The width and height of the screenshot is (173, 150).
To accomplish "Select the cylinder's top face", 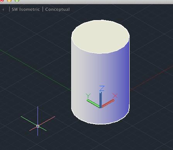I will 101,37.
